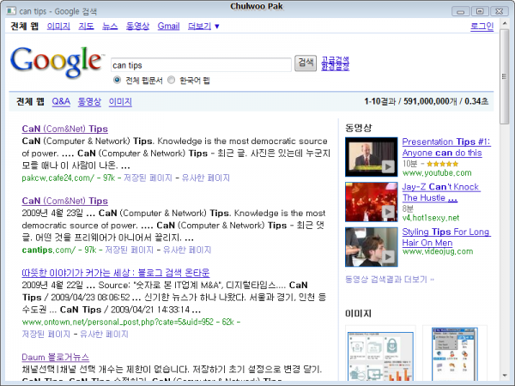This screenshot has width=515, height=386.
Task: Click the v4.hot1sexy.net video source text
Action: (x=431, y=218)
